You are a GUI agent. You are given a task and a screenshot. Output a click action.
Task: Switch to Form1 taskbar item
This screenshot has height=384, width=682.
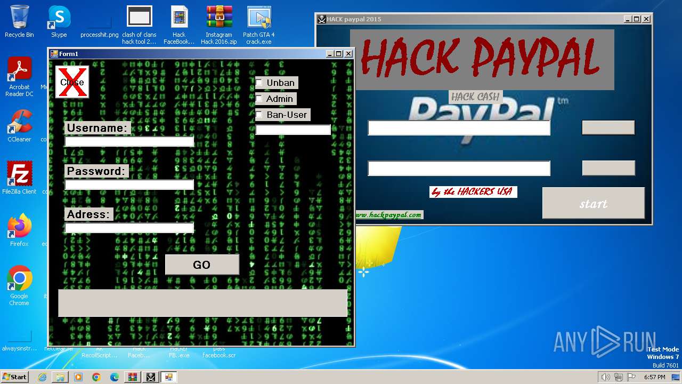[169, 377]
